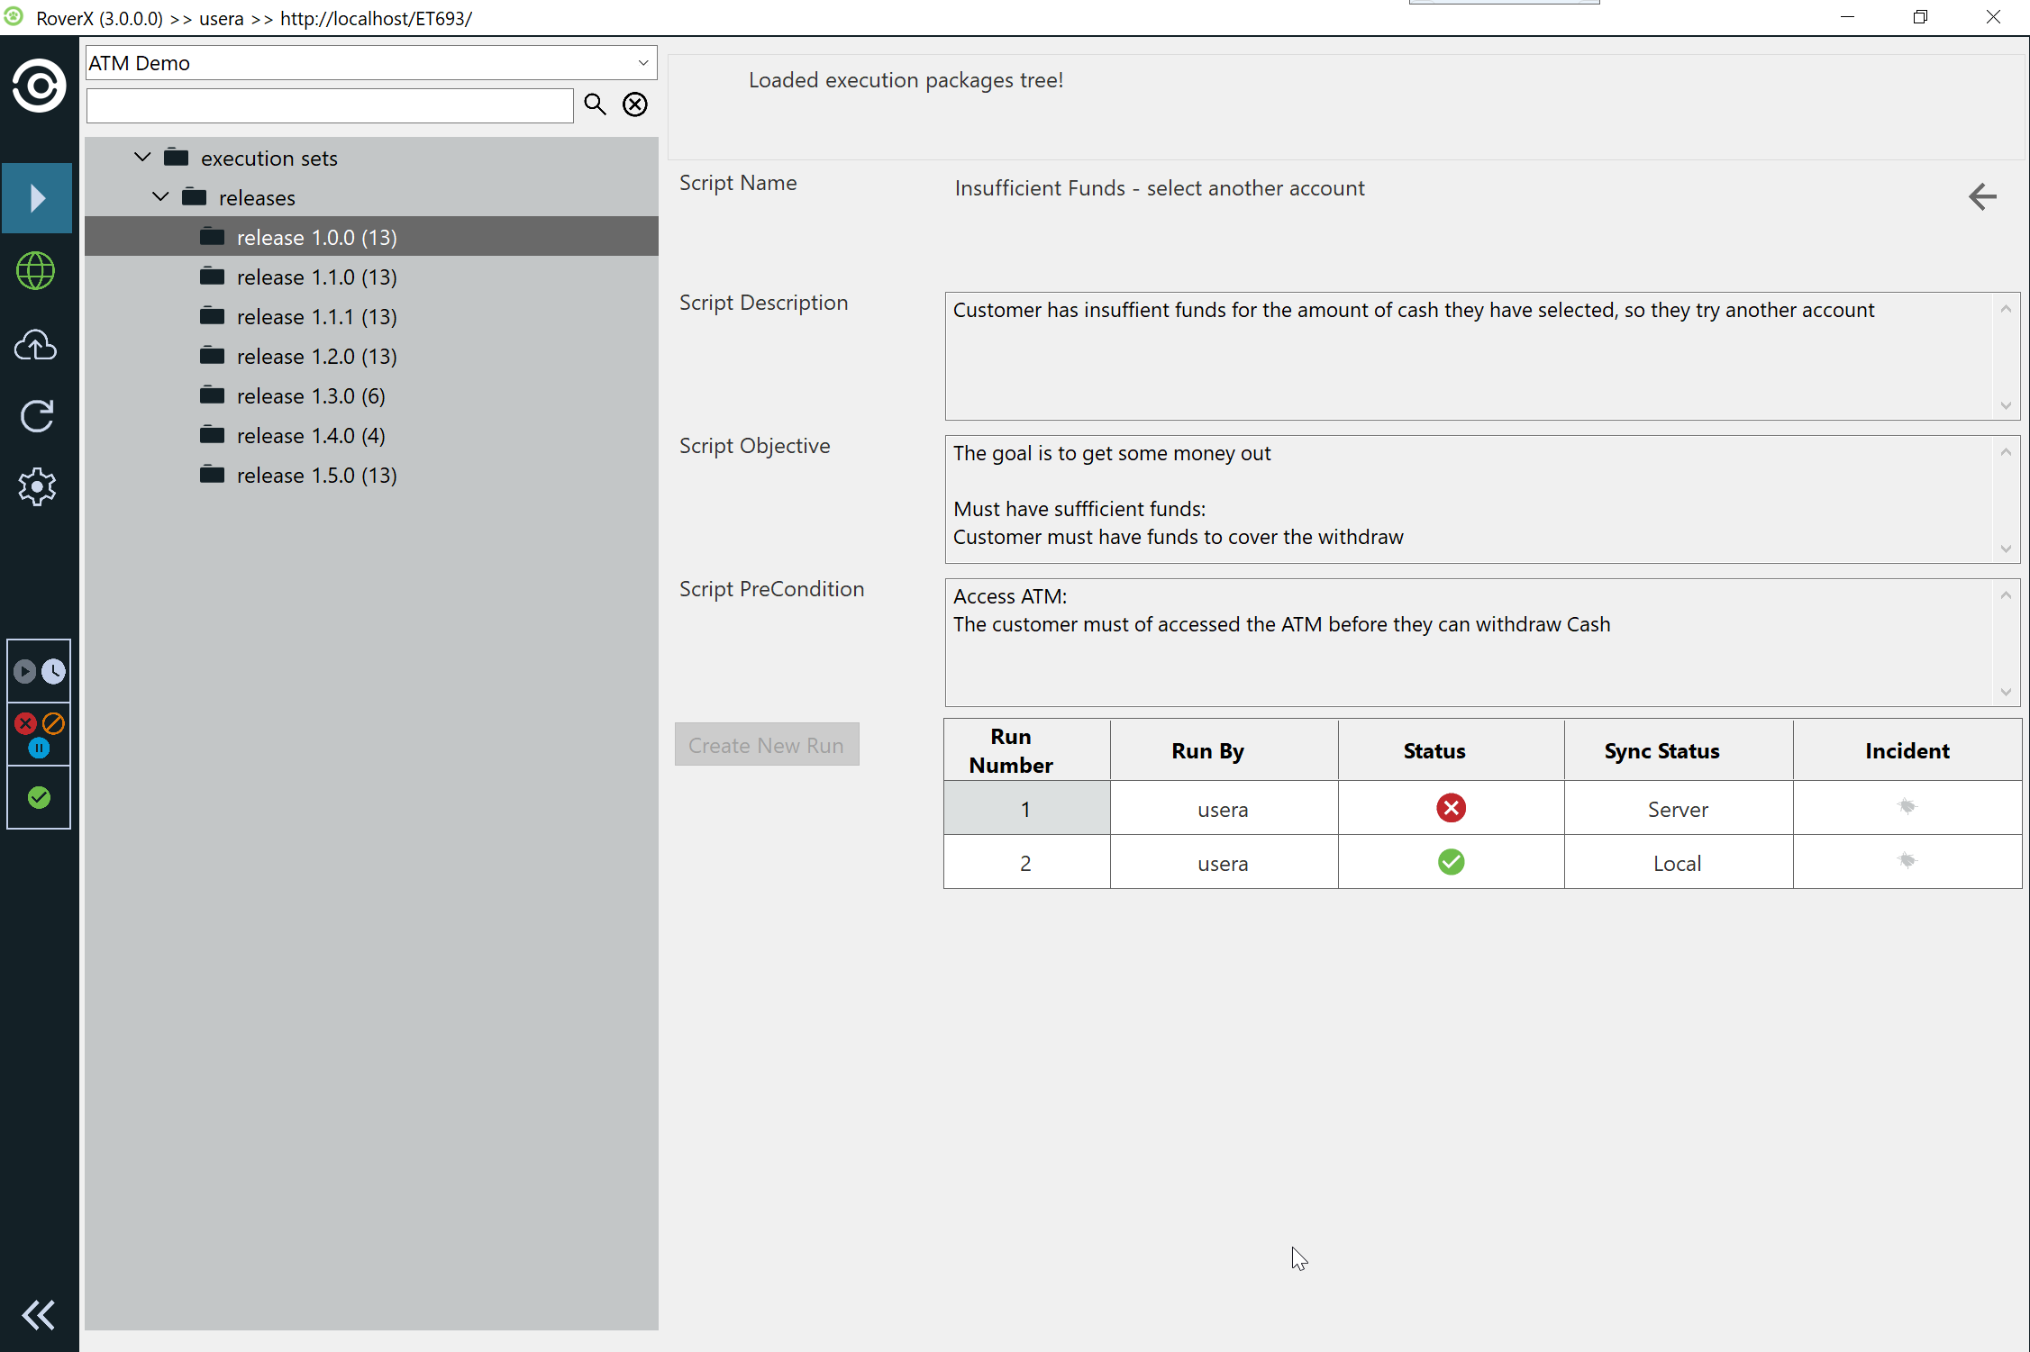Click the Create New Run button
Screen dimensions: 2030x1352
[x=766, y=745]
